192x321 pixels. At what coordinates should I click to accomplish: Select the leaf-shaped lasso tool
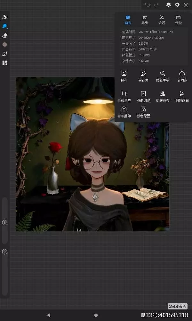pos(4,54)
